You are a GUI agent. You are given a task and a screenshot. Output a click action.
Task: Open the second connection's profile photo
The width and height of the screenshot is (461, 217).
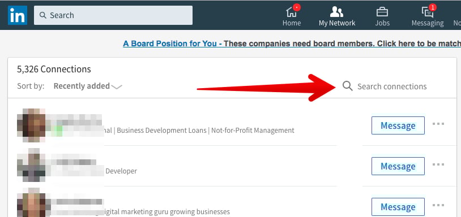(31, 165)
